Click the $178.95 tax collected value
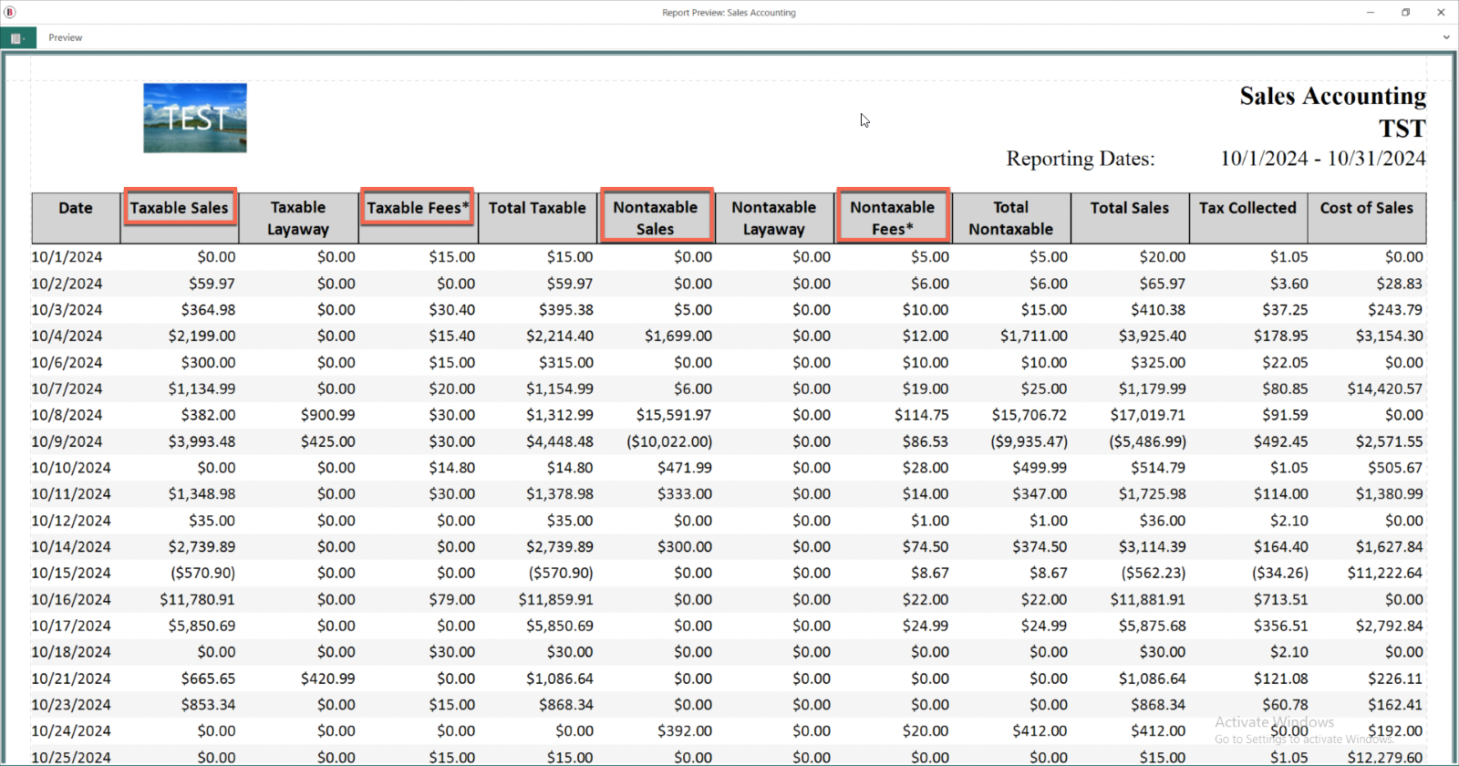 click(x=1280, y=336)
